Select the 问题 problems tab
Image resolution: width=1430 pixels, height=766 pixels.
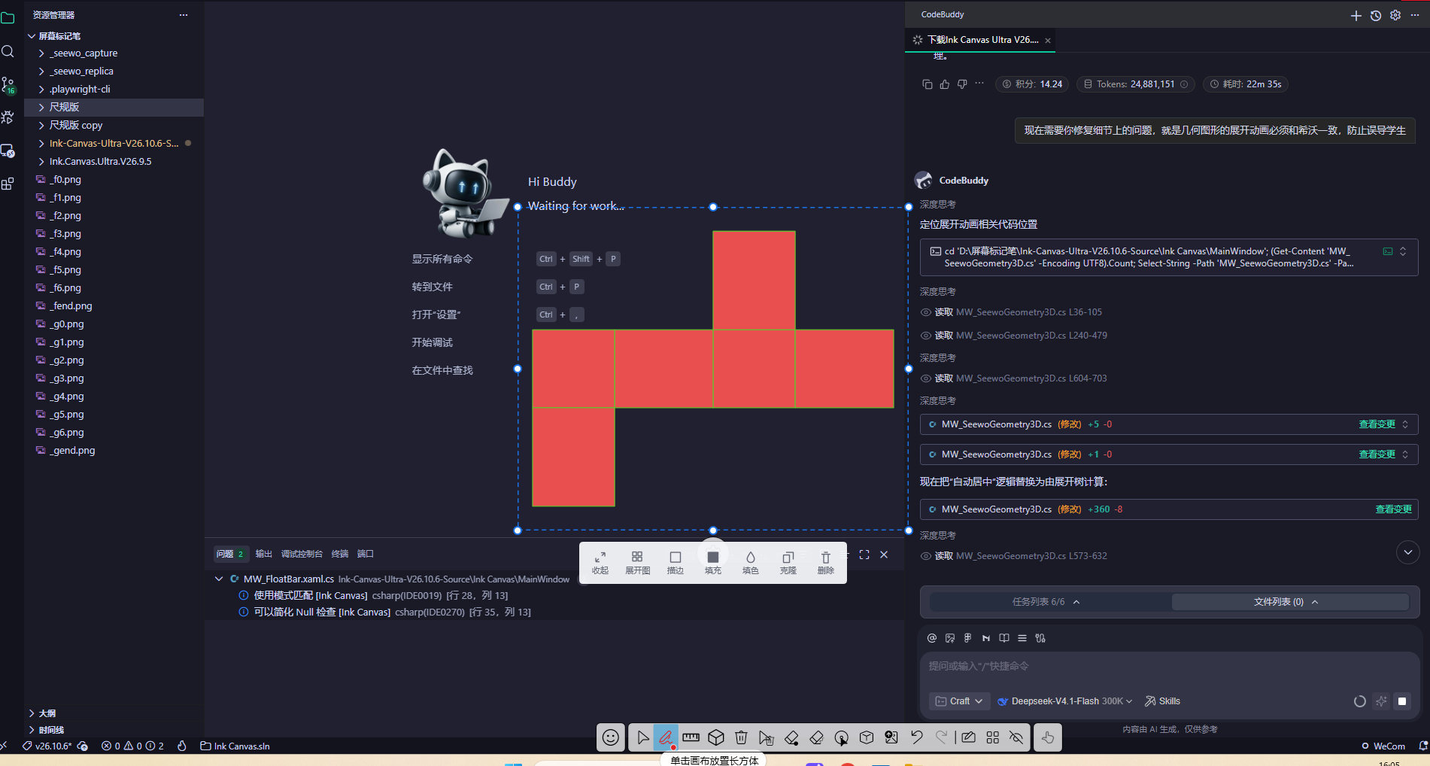point(230,554)
